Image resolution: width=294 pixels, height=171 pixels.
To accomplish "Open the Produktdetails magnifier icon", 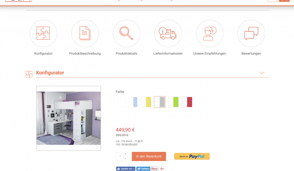I will pyautogui.click(x=127, y=33).
